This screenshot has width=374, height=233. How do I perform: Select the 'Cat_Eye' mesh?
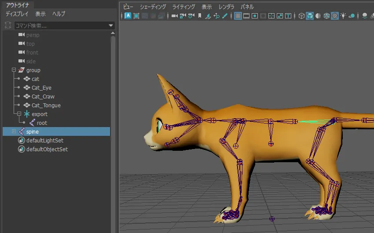pos(41,87)
